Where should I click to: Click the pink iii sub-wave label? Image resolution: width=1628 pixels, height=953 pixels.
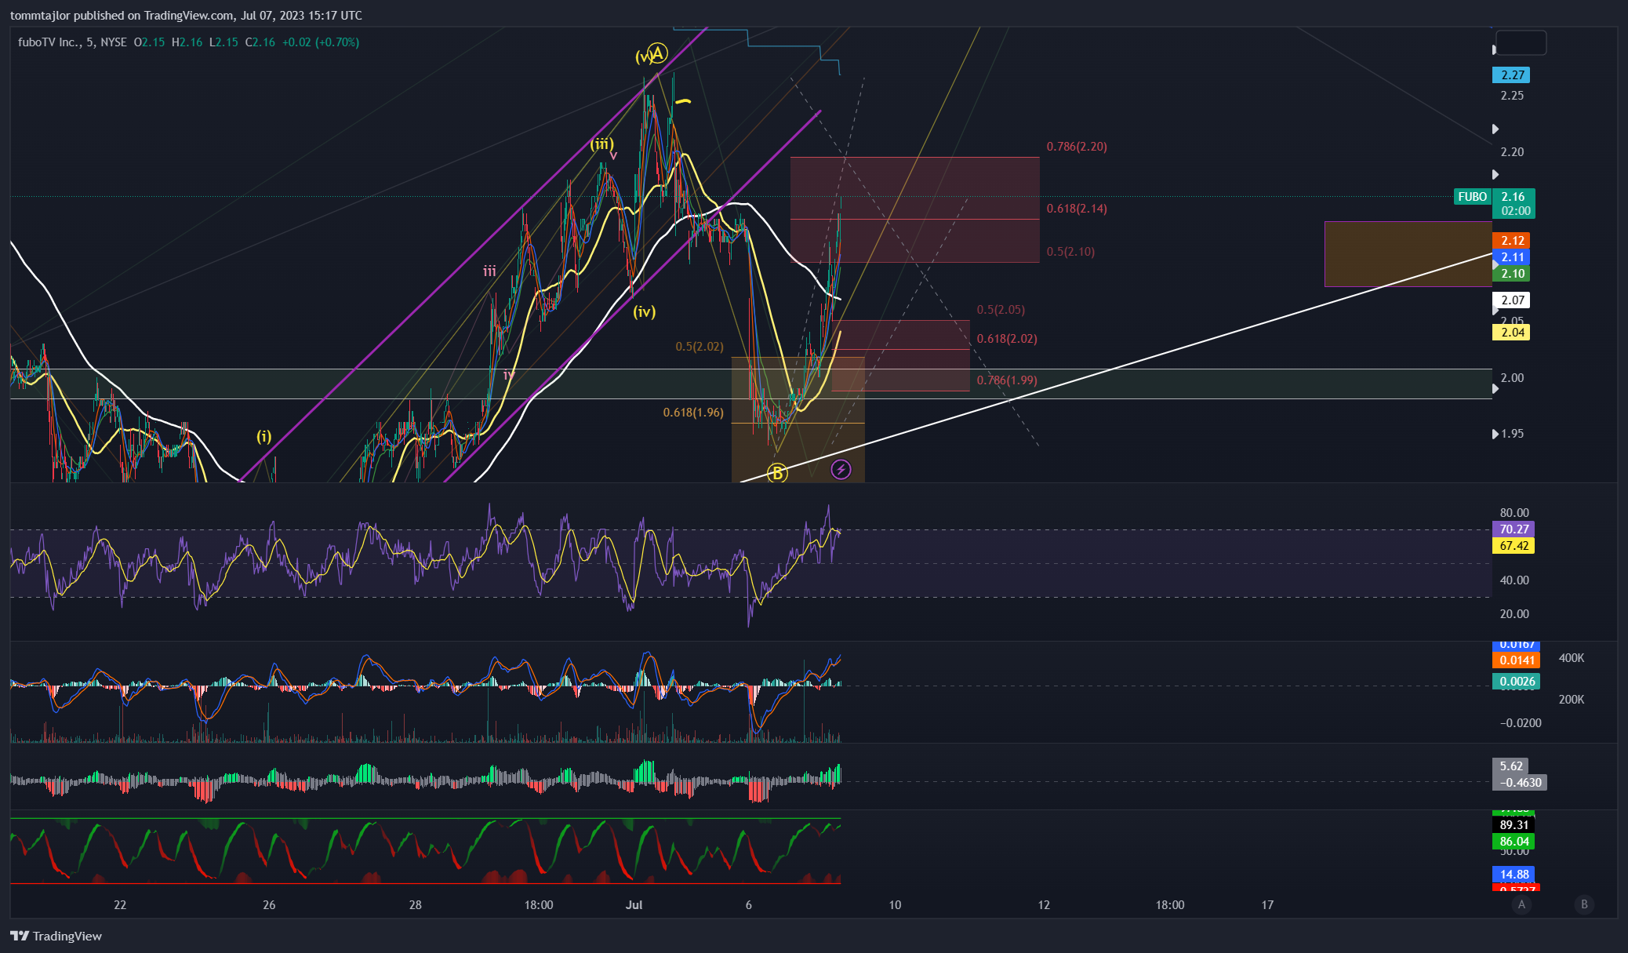click(x=489, y=271)
